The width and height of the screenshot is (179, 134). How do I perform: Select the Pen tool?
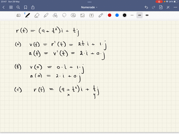(27, 15)
